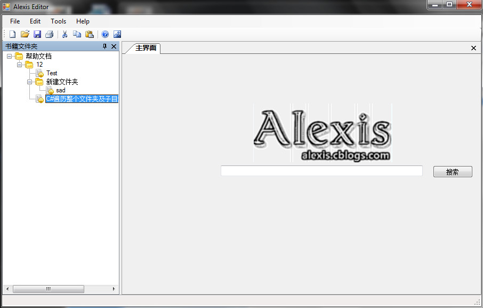Select the 主界面 tab
Viewport: 483px width, 308px height.
pos(146,48)
